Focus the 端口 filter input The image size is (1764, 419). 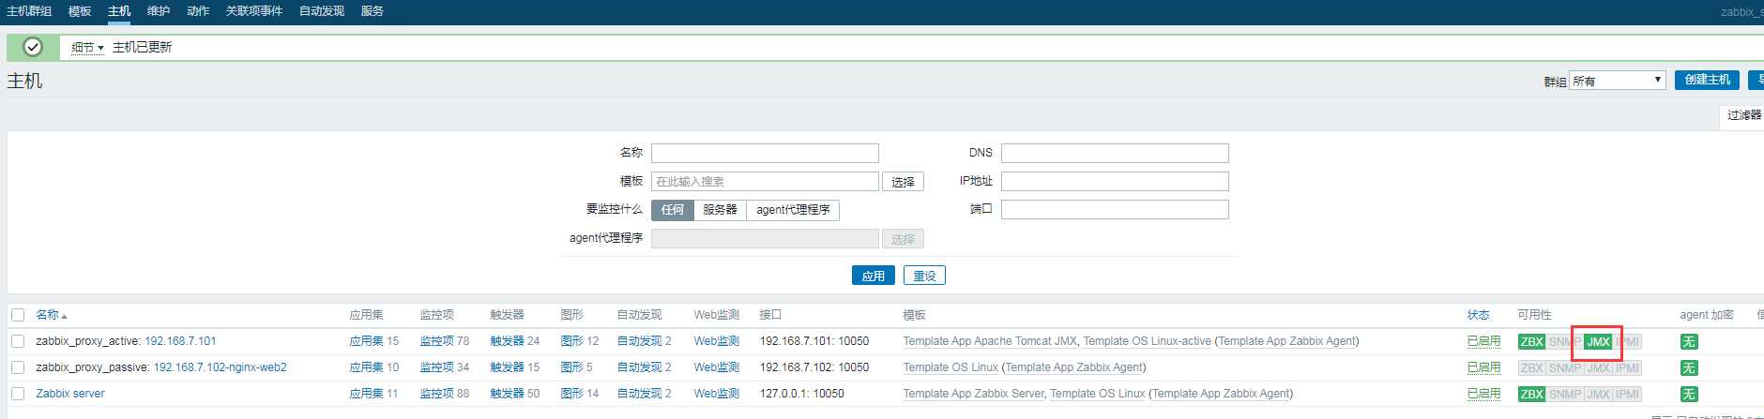click(x=1115, y=210)
